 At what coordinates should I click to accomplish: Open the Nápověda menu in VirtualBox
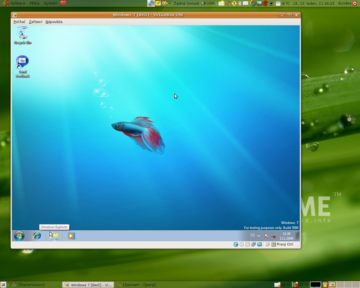pyautogui.click(x=54, y=22)
